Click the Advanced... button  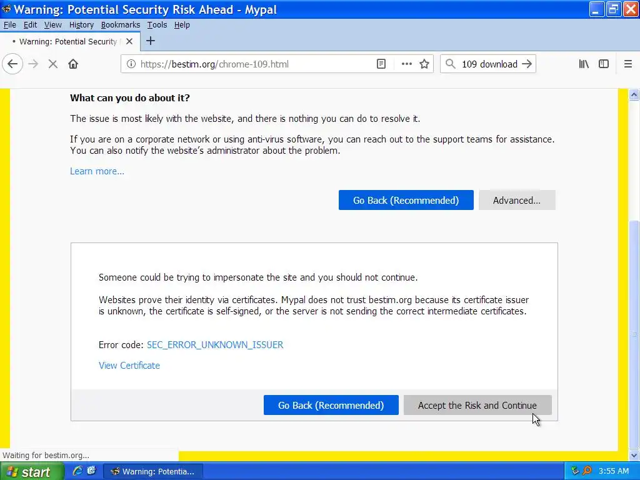coord(517,200)
